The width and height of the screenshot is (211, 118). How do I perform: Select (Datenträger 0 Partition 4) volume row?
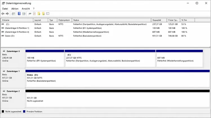[17, 32]
